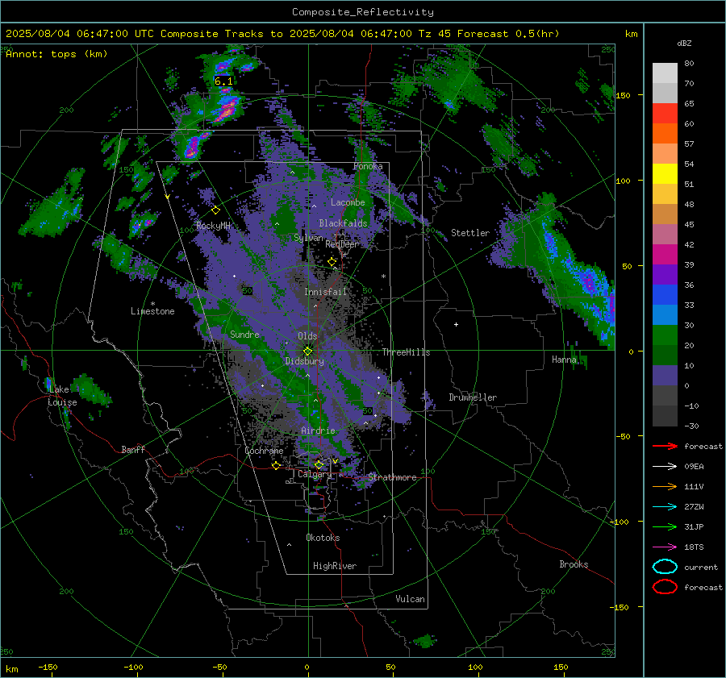The image size is (726, 678).
Task: Click the Strathmore city label
Action: (392, 477)
